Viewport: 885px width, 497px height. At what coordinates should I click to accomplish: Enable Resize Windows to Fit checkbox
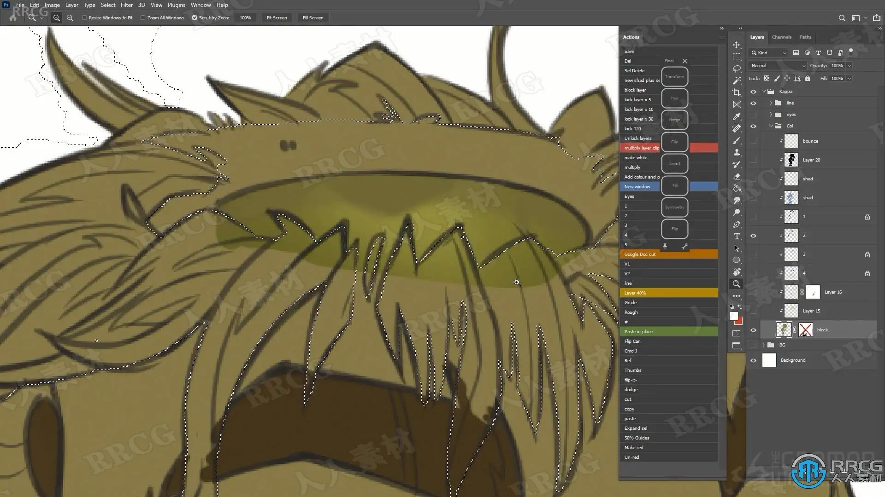pos(84,18)
